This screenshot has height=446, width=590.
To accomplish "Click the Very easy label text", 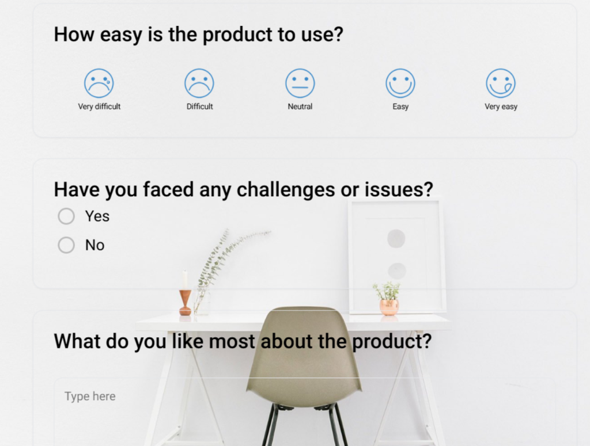I will [x=500, y=106].
